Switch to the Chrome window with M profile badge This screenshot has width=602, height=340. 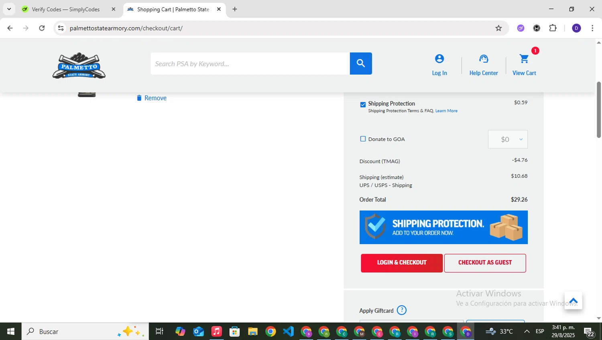click(360, 332)
